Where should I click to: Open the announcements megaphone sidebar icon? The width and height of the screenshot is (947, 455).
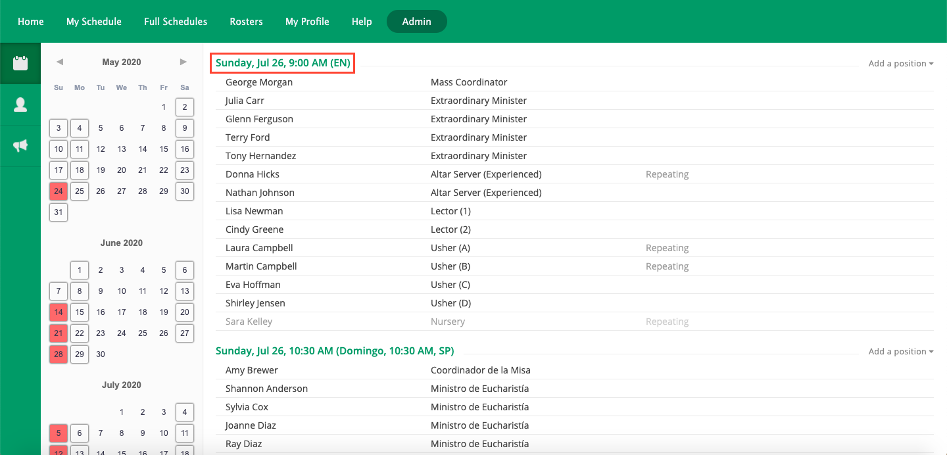point(20,146)
